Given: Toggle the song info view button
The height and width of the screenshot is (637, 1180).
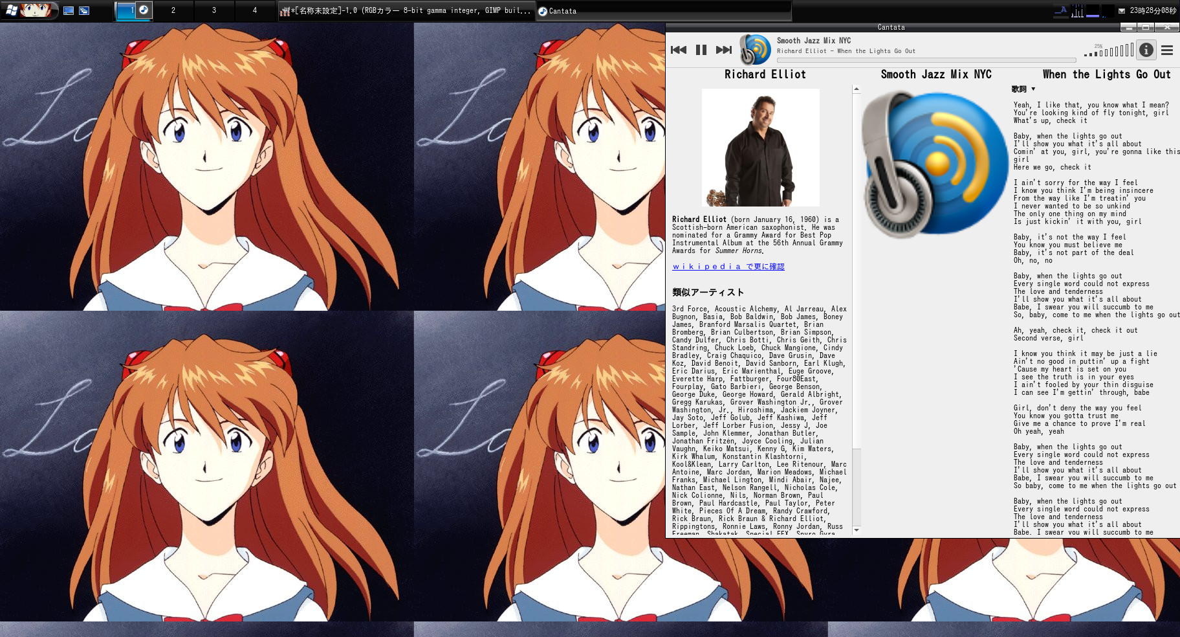Looking at the screenshot, I should point(1146,50).
